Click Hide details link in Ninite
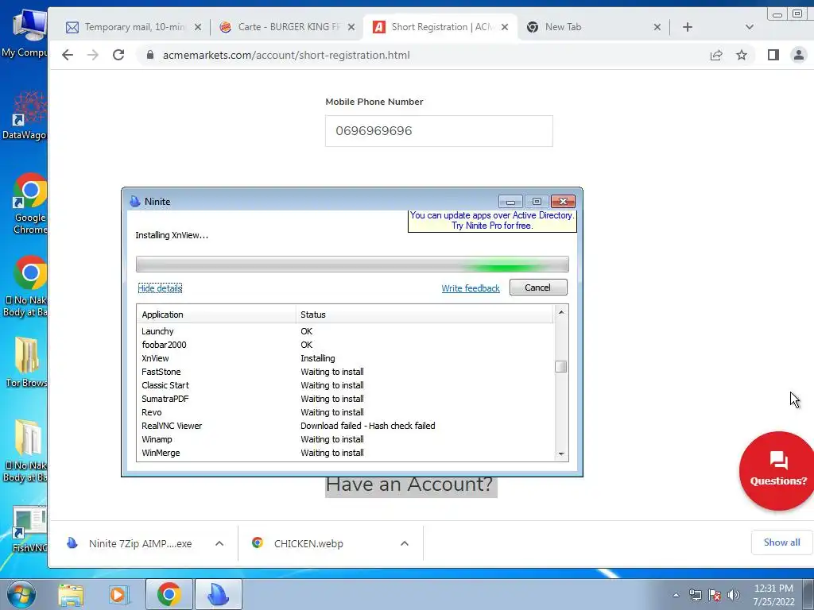The height and width of the screenshot is (610, 814). tap(160, 288)
